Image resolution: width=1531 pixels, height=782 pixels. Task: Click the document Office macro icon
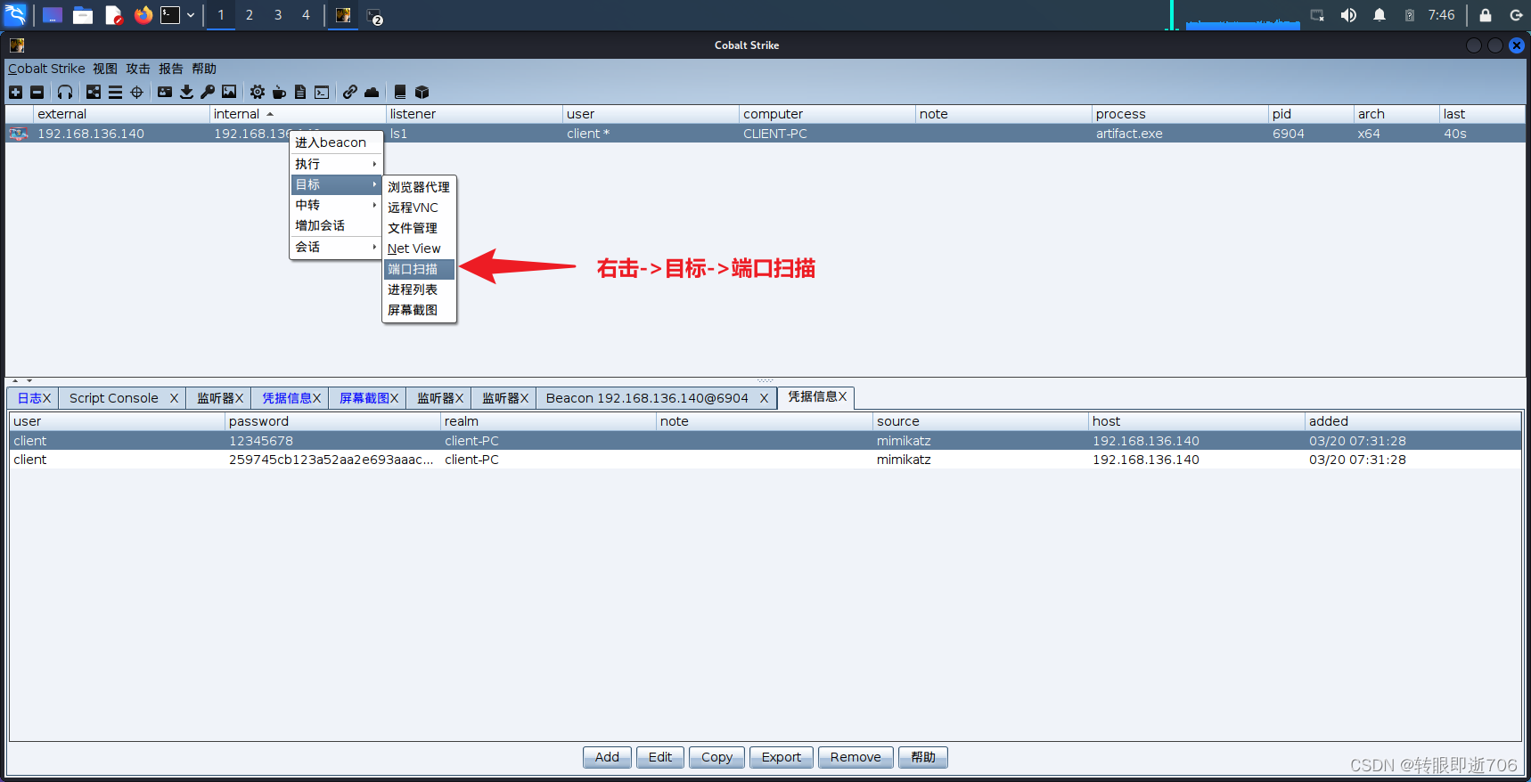tap(300, 92)
